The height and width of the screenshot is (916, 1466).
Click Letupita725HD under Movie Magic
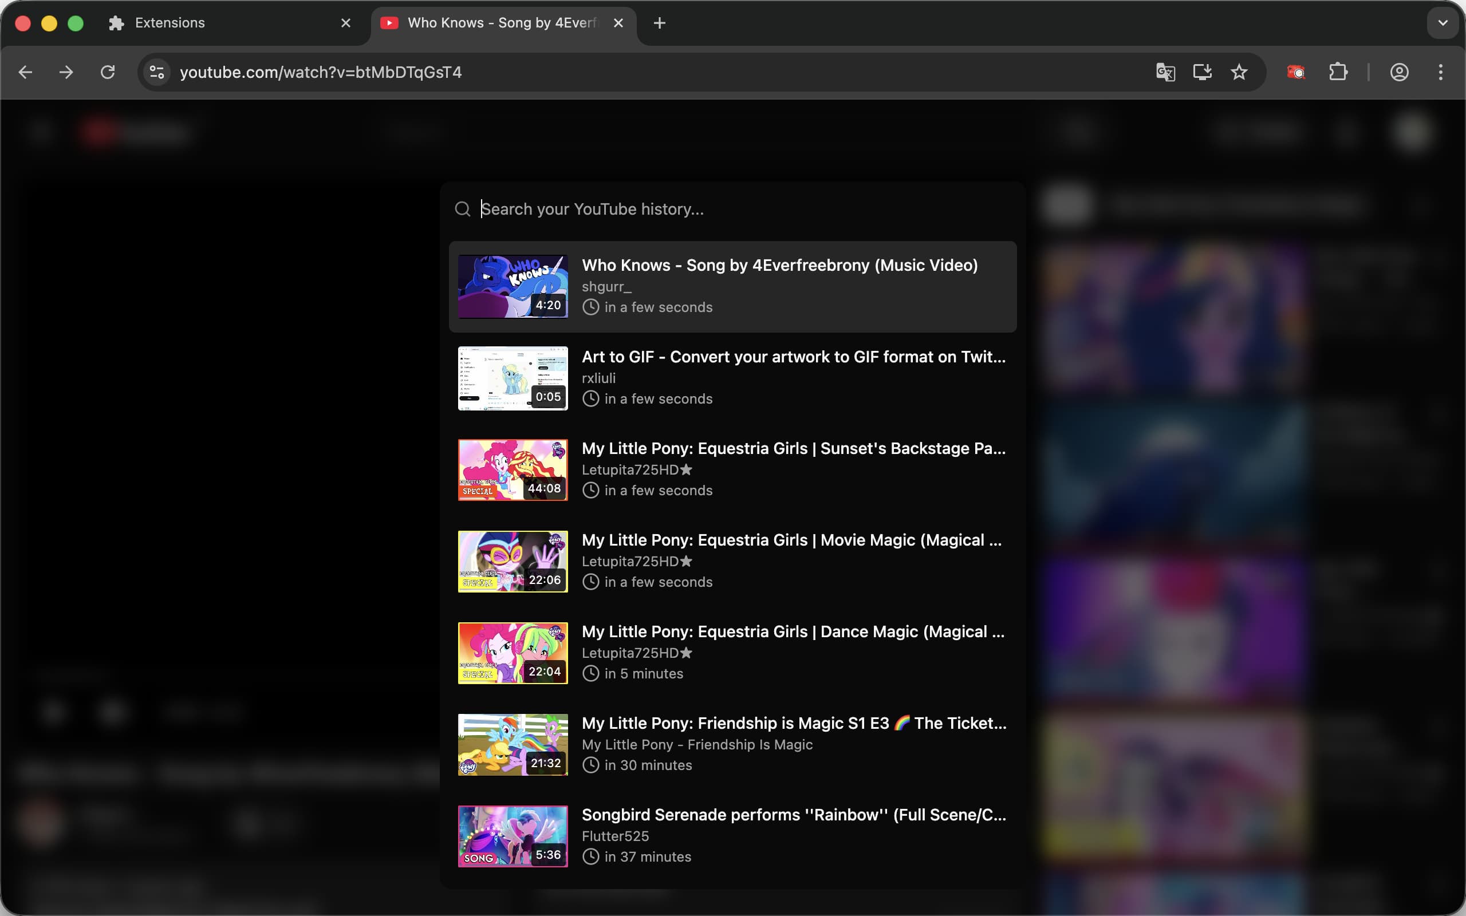point(637,561)
